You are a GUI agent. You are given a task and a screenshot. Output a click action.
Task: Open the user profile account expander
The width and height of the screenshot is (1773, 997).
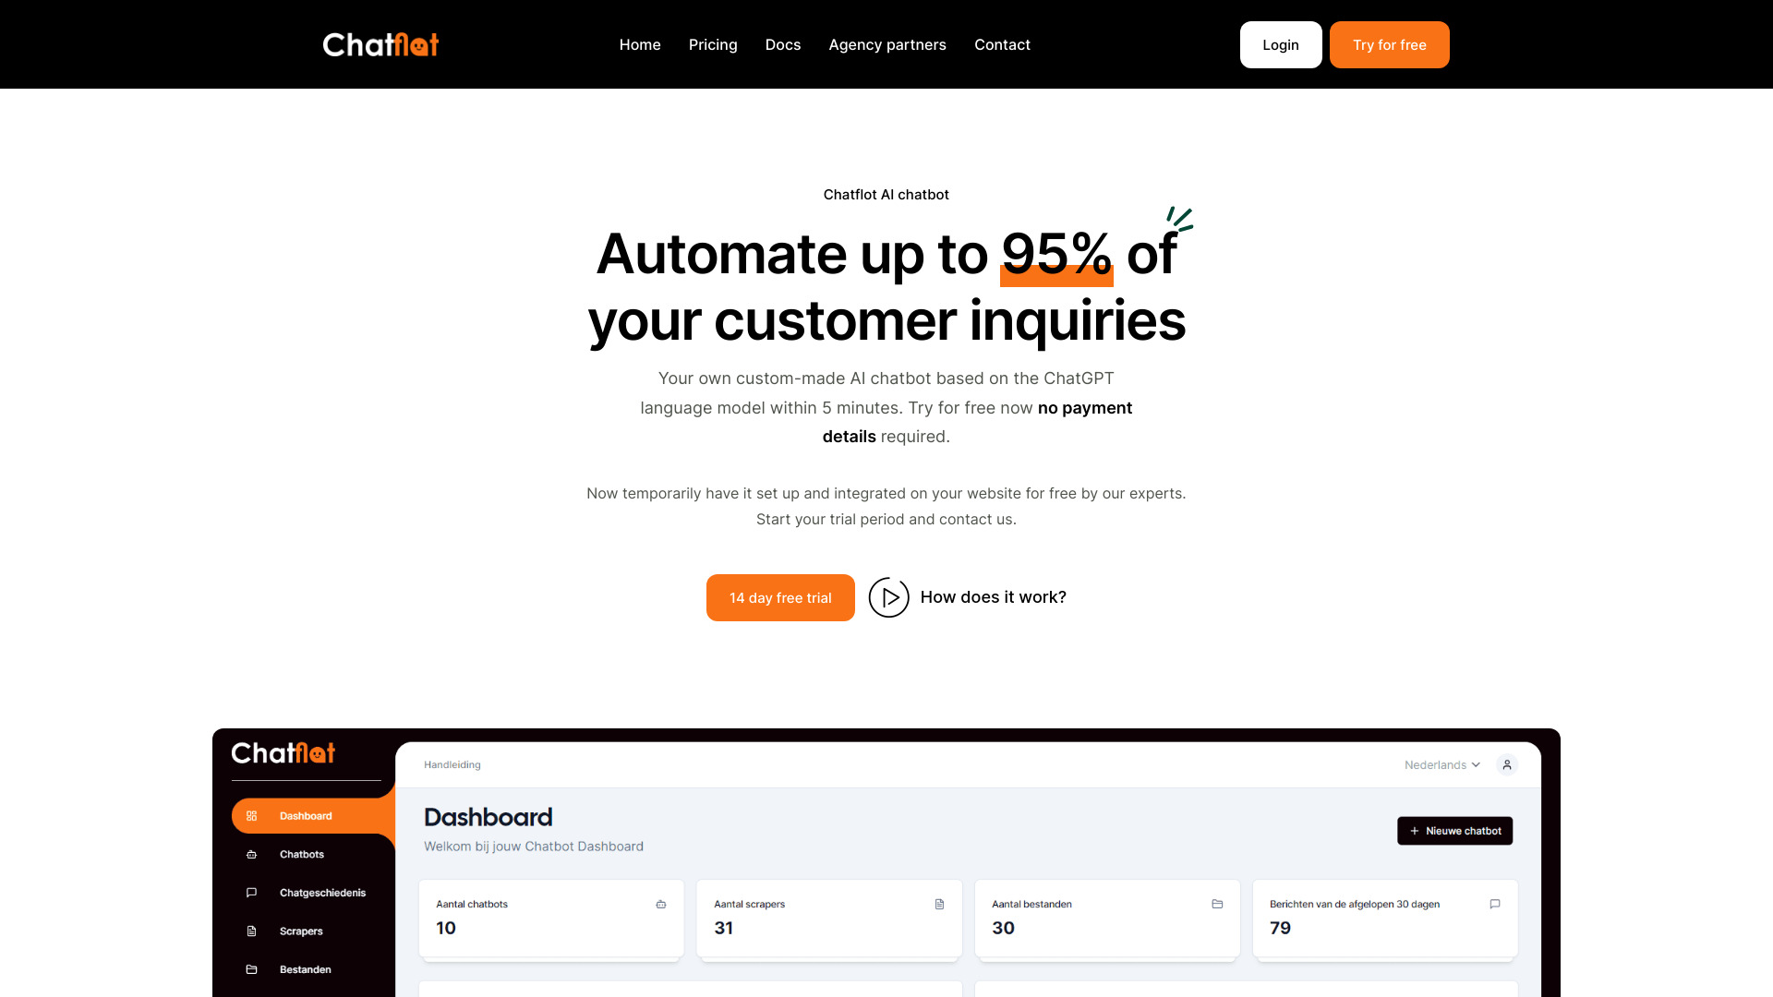(1508, 764)
